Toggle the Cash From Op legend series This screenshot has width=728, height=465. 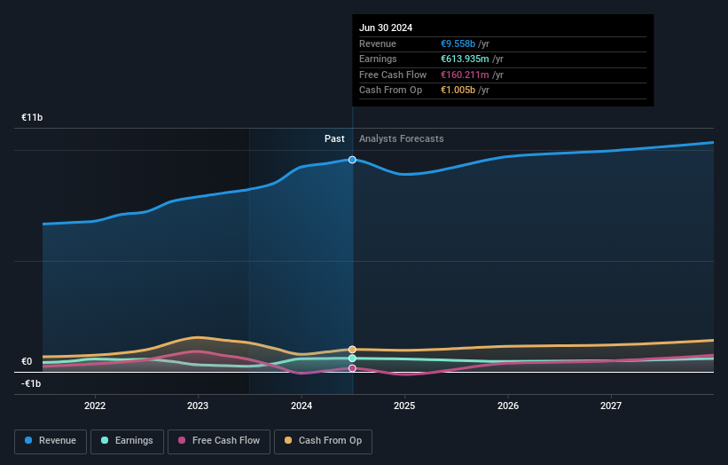point(323,441)
